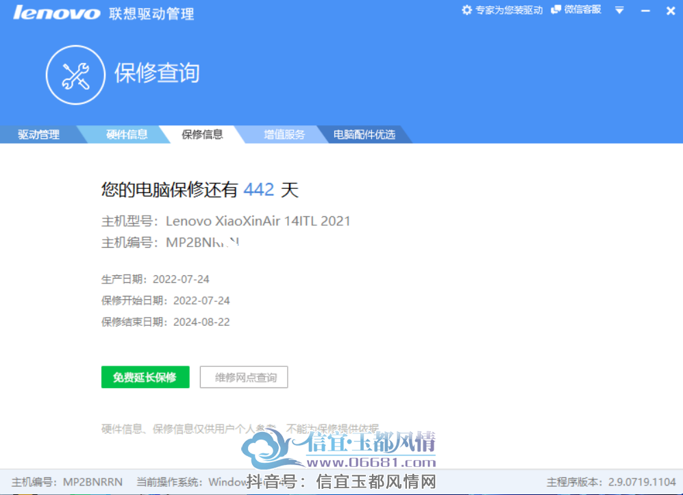Open the 电脑配件优选 tab
The width and height of the screenshot is (683, 495).
pyautogui.click(x=364, y=134)
